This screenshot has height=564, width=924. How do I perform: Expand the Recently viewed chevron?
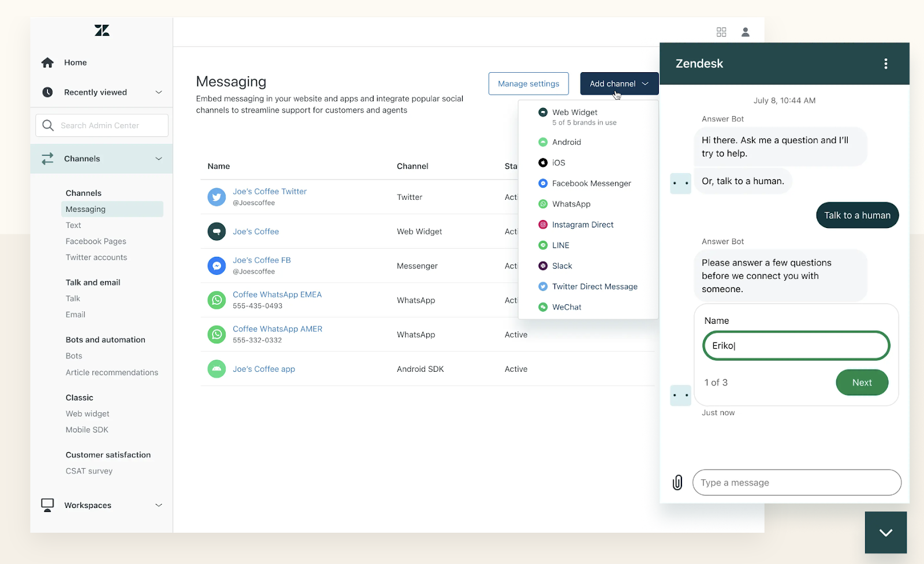tap(159, 92)
